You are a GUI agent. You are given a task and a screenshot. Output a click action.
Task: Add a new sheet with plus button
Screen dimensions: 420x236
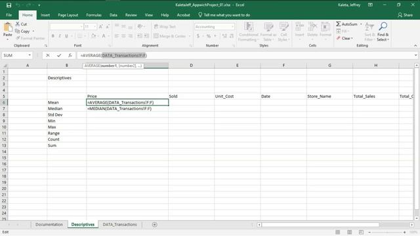(155, 224)
